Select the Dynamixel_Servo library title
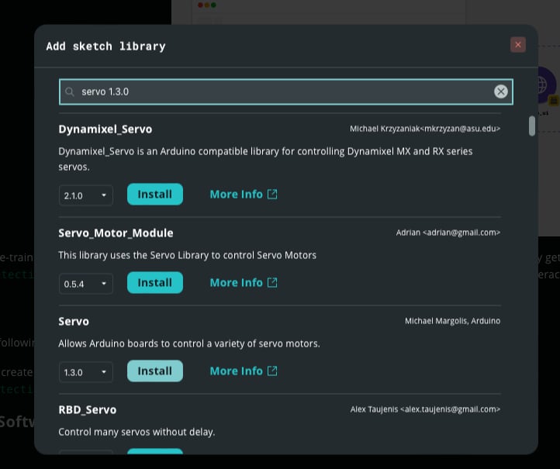 click(x=105, y=129)
